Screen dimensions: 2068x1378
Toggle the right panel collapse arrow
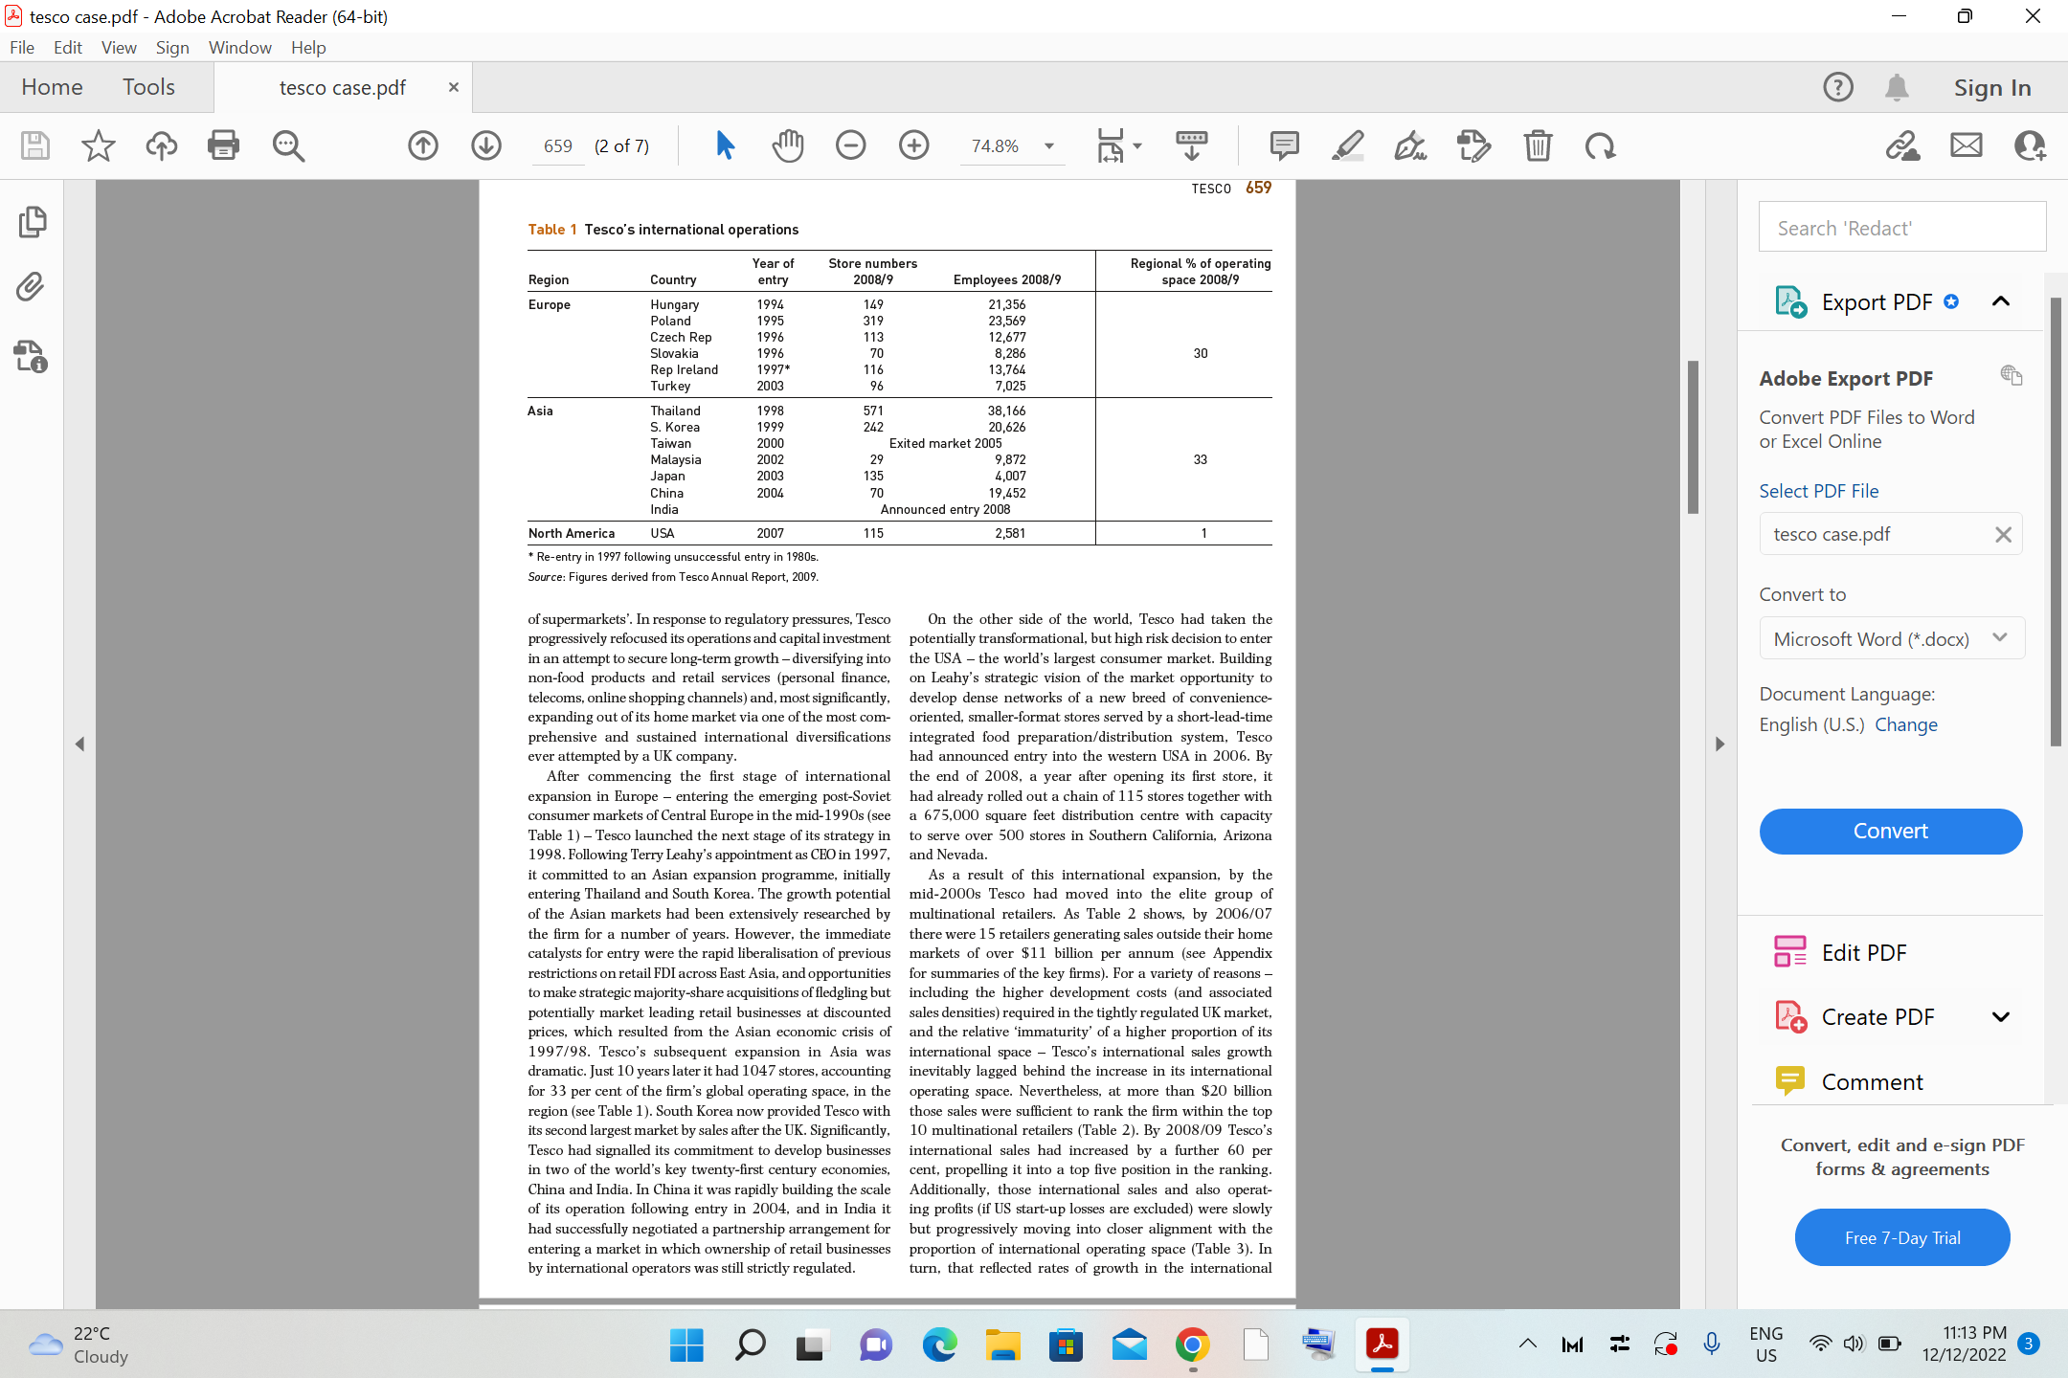(1720, 745)
